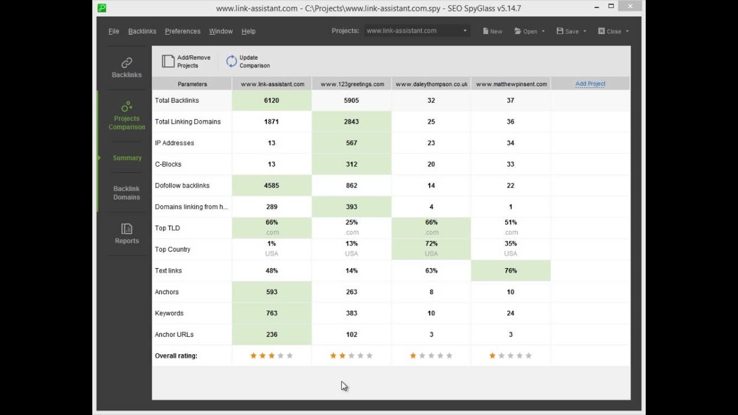Click the New project icon

486,31
